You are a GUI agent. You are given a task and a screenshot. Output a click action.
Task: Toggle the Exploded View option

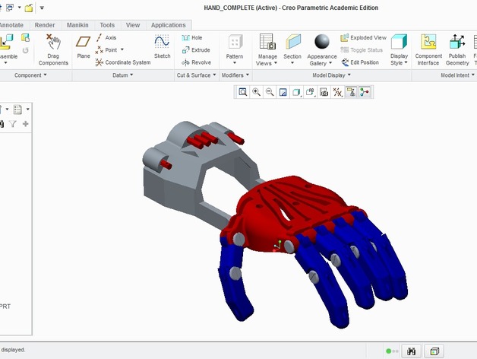click(x=363, y=37)
